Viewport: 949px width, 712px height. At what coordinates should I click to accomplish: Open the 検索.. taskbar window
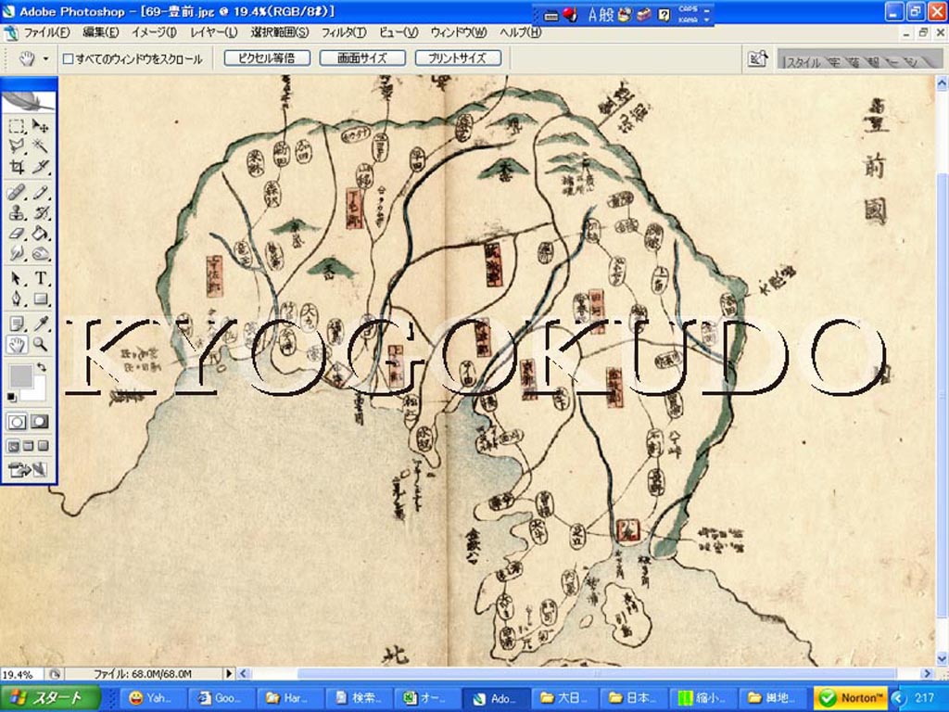pyautogui.click(x=359, y=698)
